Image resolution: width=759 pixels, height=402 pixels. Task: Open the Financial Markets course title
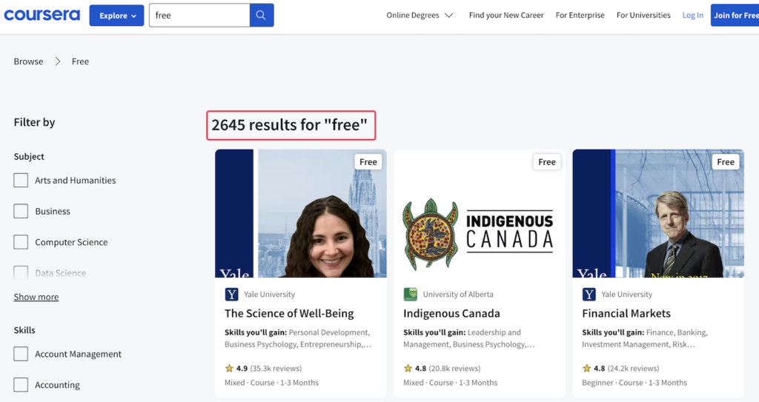[x=626, y=313]
